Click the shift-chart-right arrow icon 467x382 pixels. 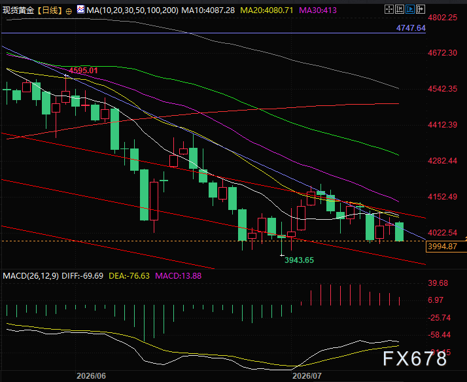coord(421,10)
